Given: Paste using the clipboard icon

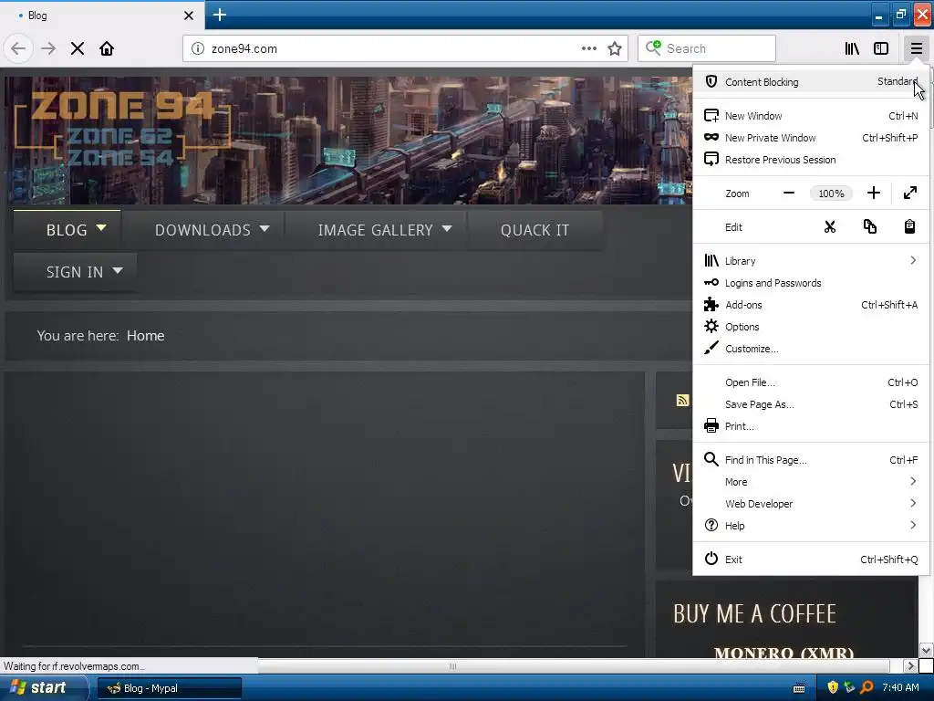Looking at the screenshot, I should [909, 227].
